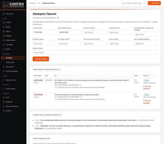Click the Ana sayfa home icon
The height and width of the screenshot is (144, 164).
[4, 14]
